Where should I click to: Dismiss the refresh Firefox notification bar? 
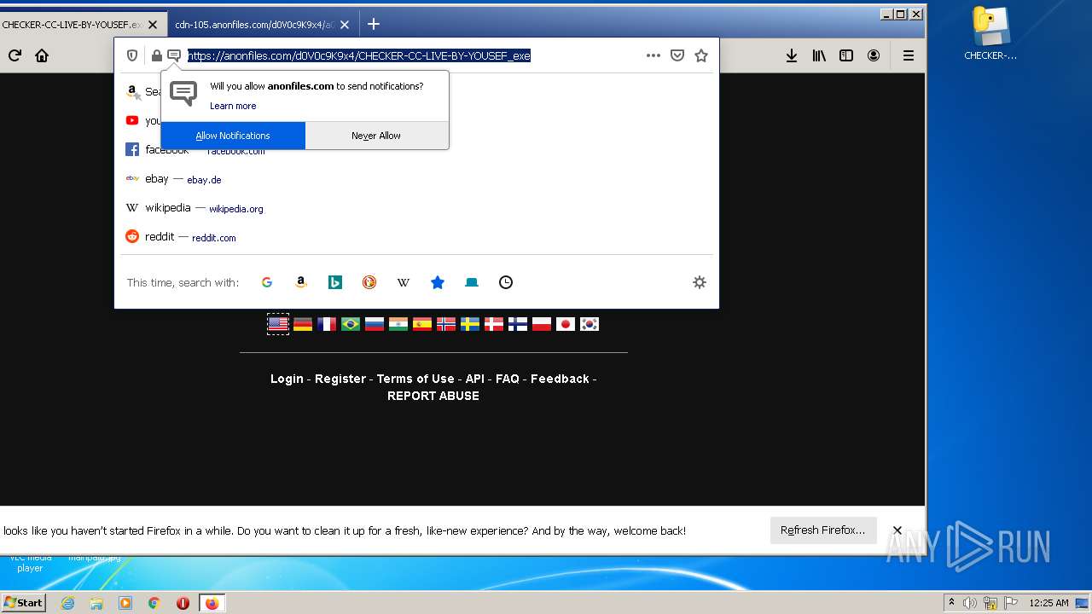pyautogui.click(x=897, y=530)
